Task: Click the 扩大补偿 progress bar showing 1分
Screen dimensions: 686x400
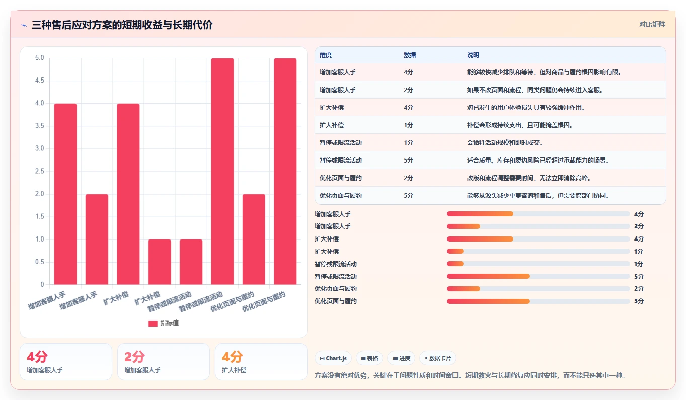Action: (538, 251)
